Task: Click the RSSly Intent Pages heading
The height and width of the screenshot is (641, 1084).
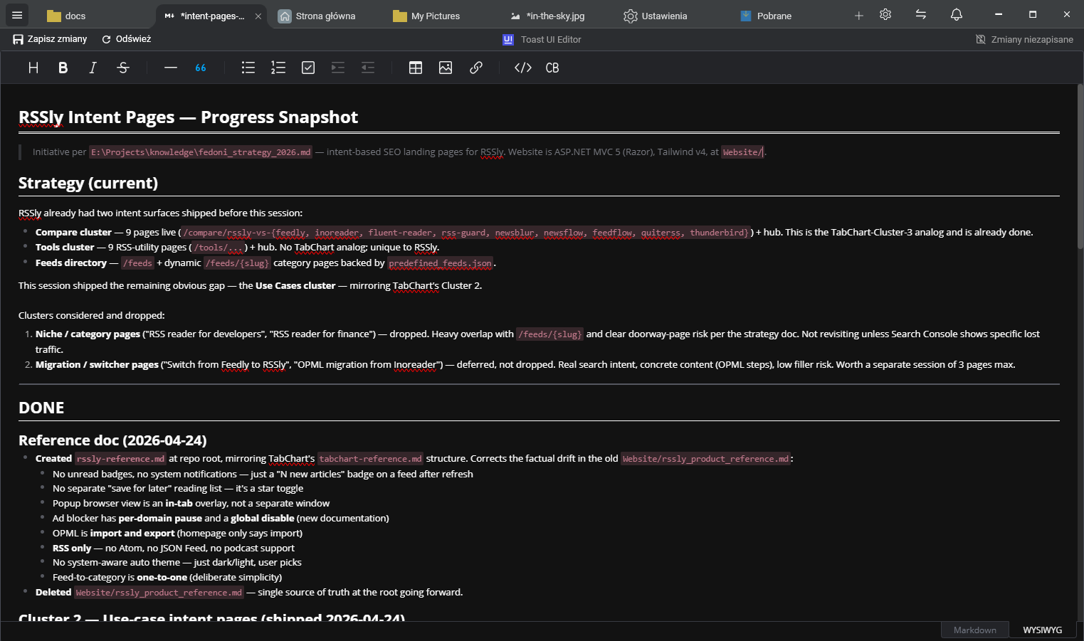Action: 188,117
